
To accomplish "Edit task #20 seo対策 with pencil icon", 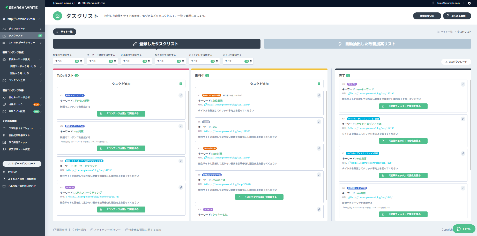I will [181, 126].
